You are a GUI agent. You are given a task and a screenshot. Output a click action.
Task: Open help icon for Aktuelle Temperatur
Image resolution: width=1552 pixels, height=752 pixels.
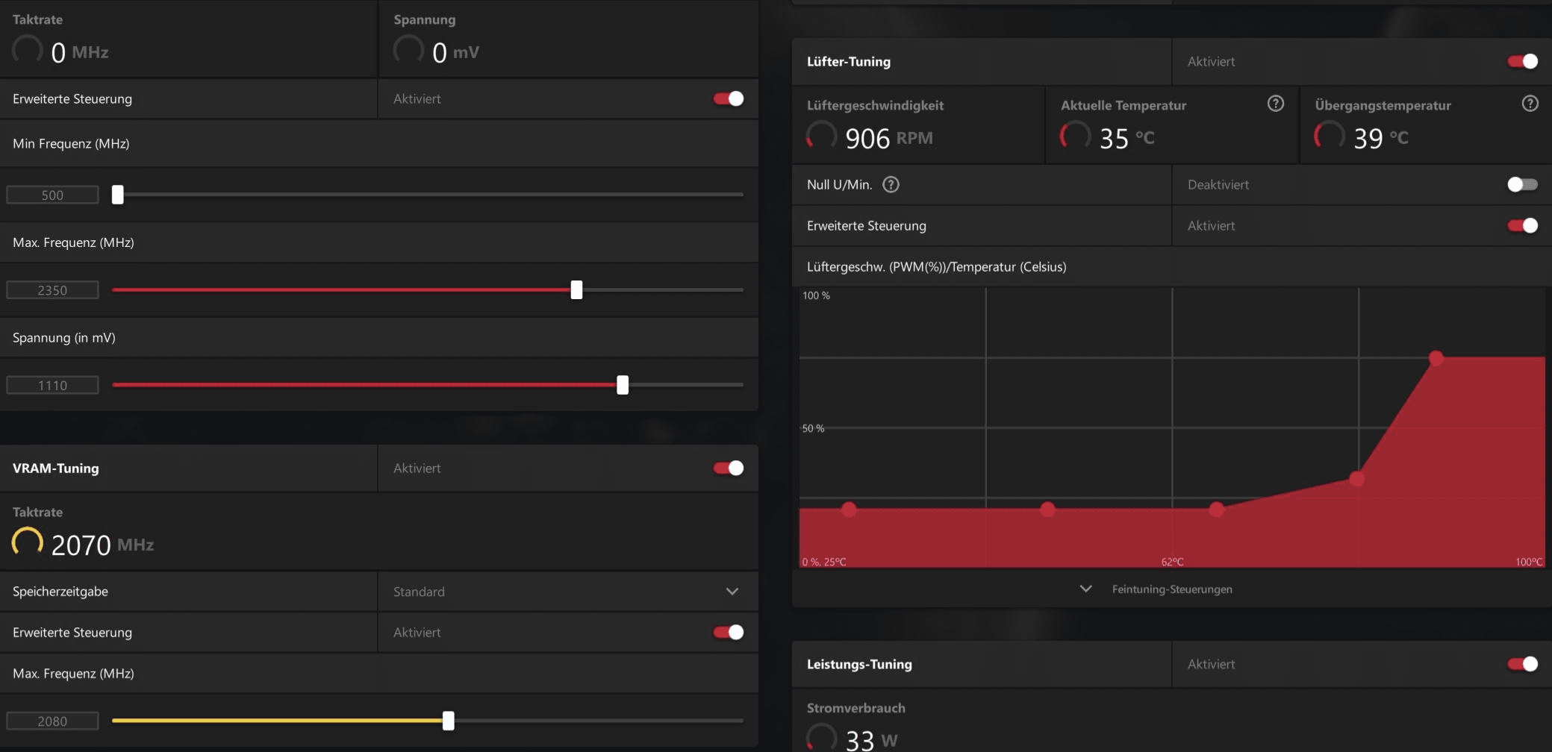[x=1276, y=104]
